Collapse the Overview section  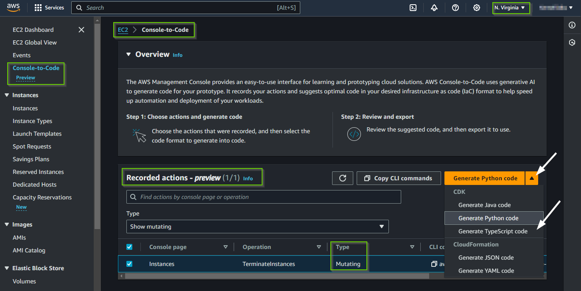pos(128,54)
